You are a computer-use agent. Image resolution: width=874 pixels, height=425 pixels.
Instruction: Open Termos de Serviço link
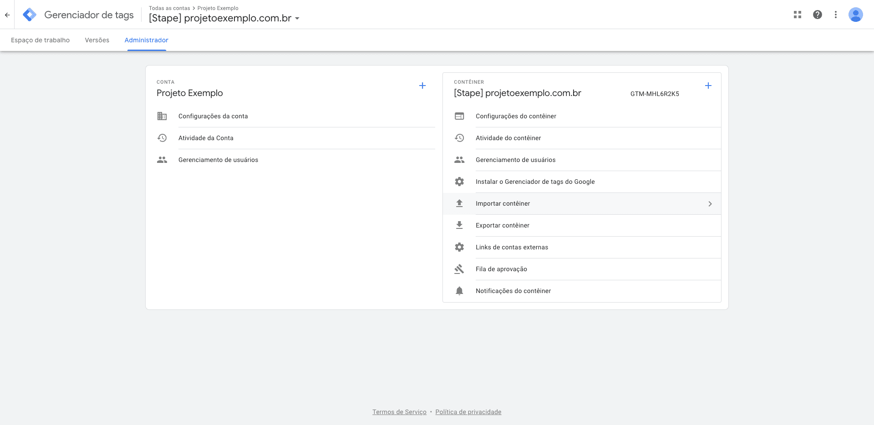(399, 412)
